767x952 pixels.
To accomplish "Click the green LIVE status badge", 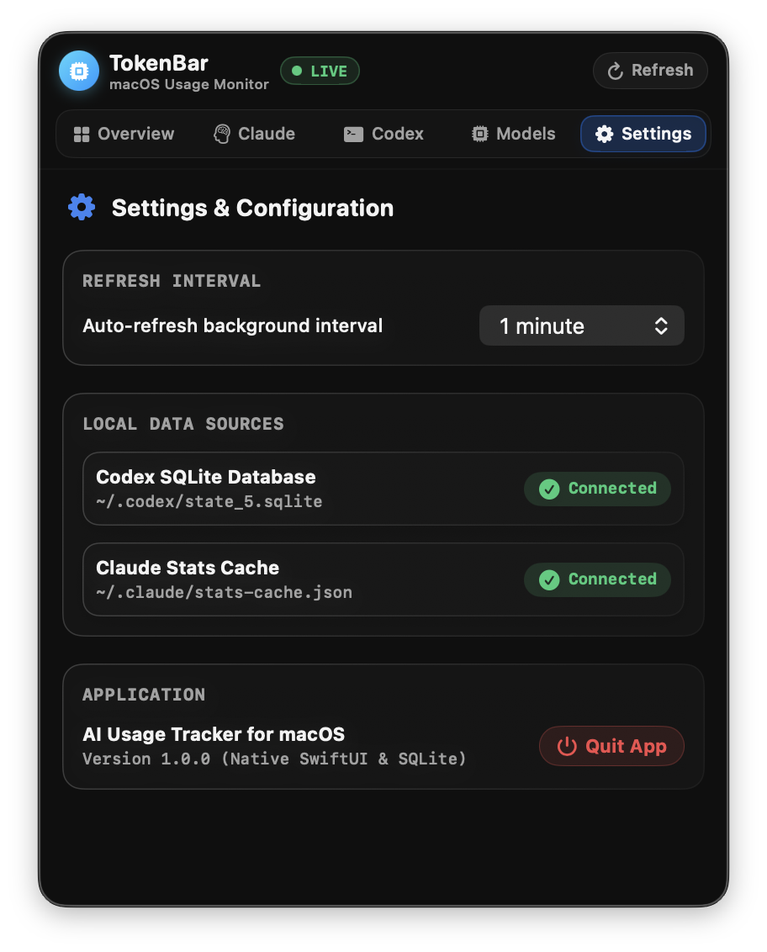I will pyautogui.click(x=320, y=71).
